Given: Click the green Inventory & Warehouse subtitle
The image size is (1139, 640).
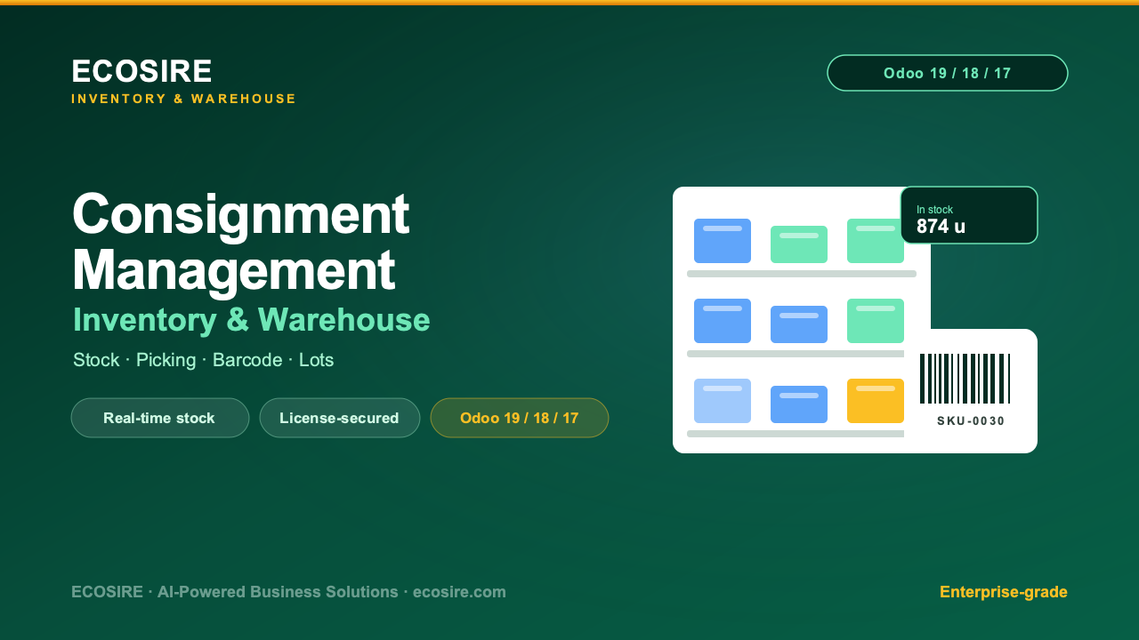Looking at the screenshot, I should click(252, 320).
